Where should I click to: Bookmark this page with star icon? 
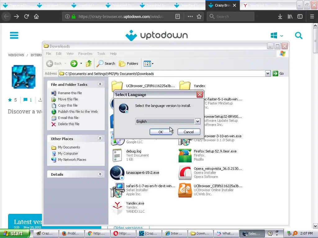(x=199, y=16)
